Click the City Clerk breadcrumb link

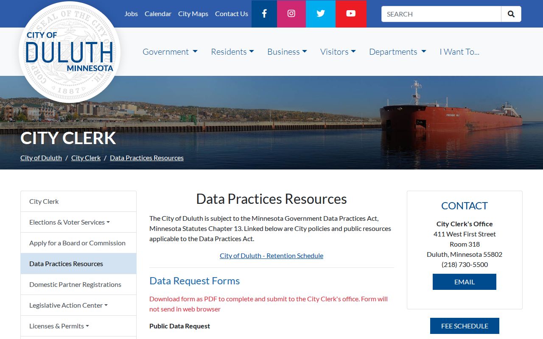pos(86,158)
